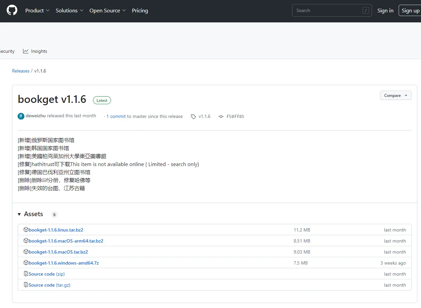Click the hathitrust release note line

pyautogui.click(x=108, y=164)
